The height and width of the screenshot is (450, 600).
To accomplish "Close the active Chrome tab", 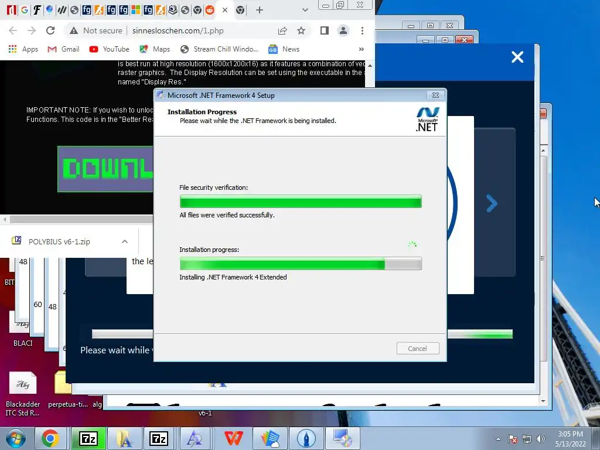I will pos(225,11).
